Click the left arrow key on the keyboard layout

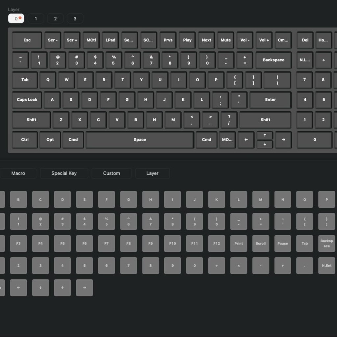[246, 140]
